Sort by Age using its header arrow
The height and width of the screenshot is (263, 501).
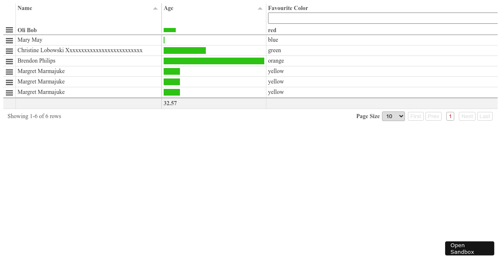pyautogui.click(x=260, y=8)
